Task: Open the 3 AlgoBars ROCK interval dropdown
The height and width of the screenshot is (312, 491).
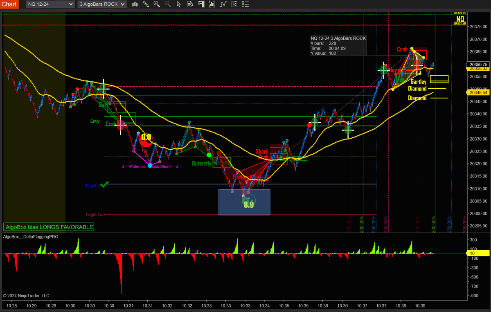Action: (x=102, y=4)
